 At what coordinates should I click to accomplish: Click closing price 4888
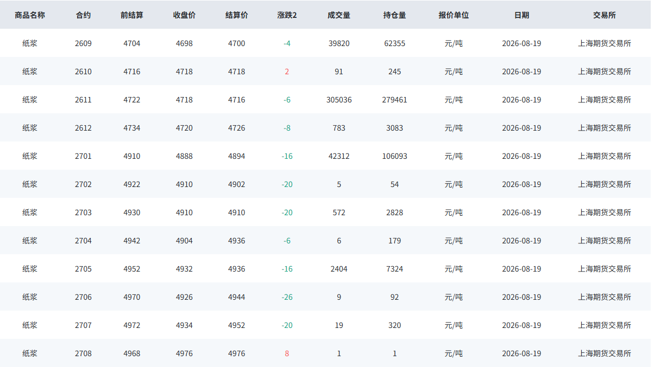pyautogui.click(x=184, y=156)
